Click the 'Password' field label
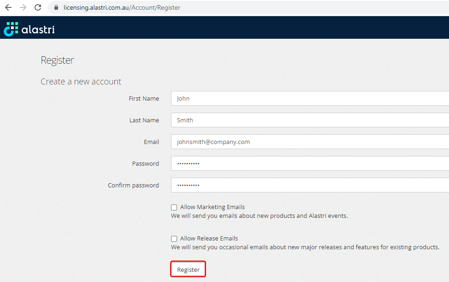This screenshot has width=449, height=282. click(146, 164)
